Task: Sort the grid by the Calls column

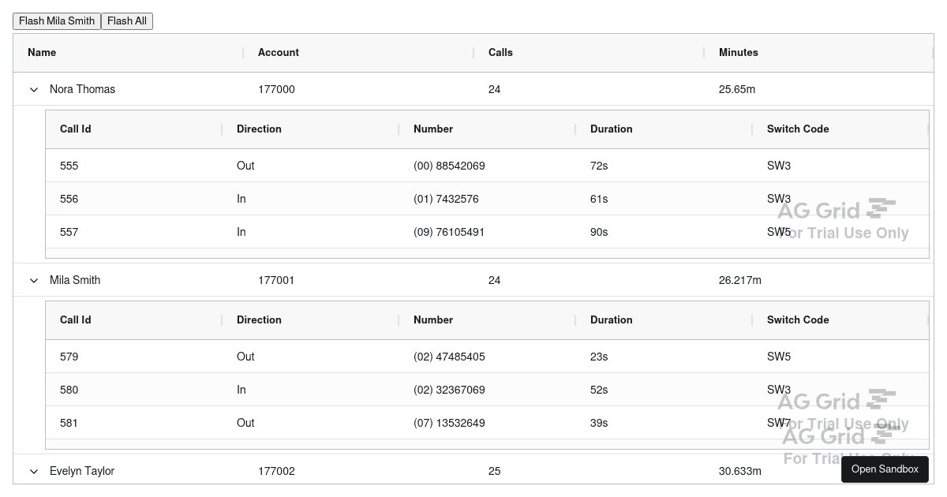Action: click(x=500, y=53)
